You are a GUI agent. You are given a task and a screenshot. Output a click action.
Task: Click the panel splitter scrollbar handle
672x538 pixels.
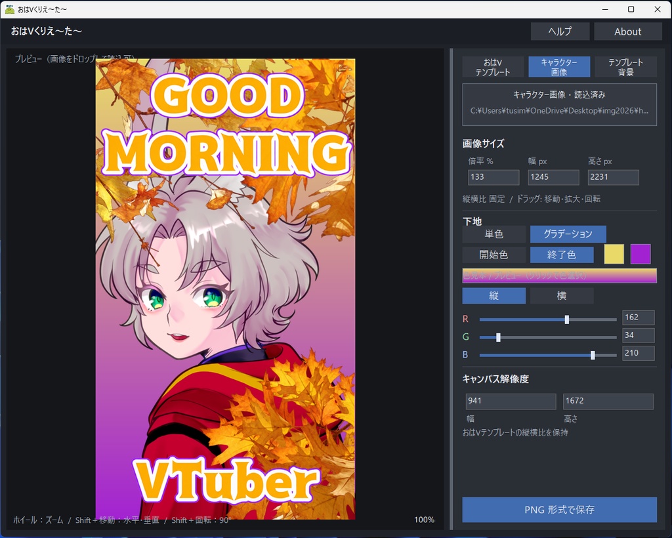click(x=451, y=289)
